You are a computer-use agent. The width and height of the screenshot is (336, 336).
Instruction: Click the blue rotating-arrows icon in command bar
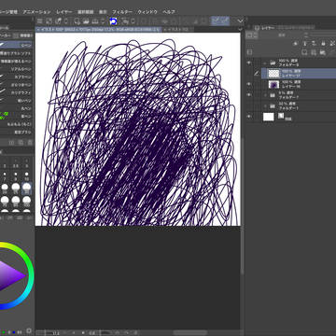click(113, 21)
